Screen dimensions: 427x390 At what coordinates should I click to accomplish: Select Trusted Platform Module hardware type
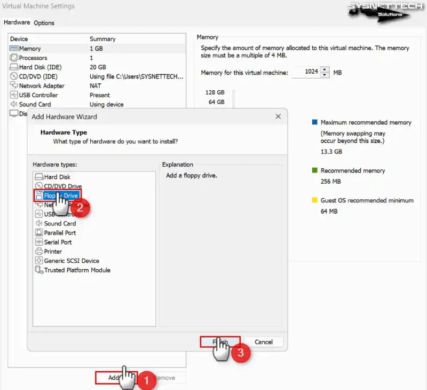pyautogui.click(x=77, y=270)
